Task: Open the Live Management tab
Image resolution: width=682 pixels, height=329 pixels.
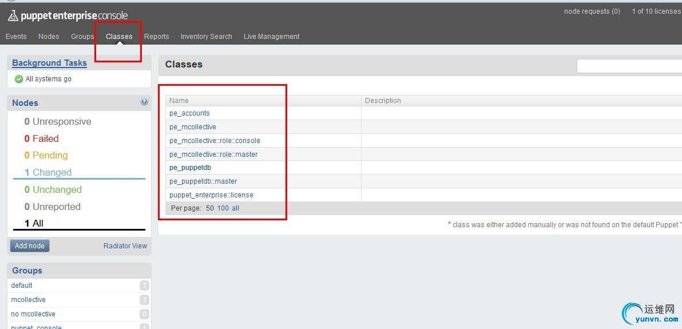Action: [x=271, y=37]
